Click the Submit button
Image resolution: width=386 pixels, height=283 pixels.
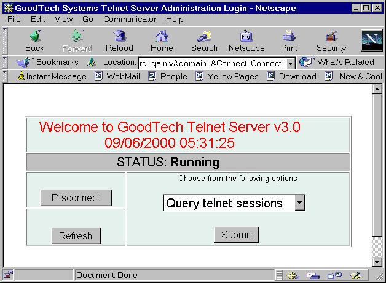(x=236, y=235)
